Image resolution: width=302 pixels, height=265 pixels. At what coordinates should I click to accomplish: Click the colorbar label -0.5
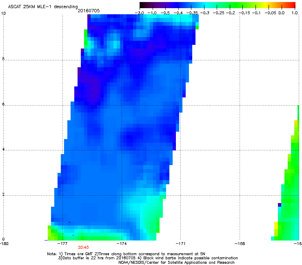(x=165, y=13)
